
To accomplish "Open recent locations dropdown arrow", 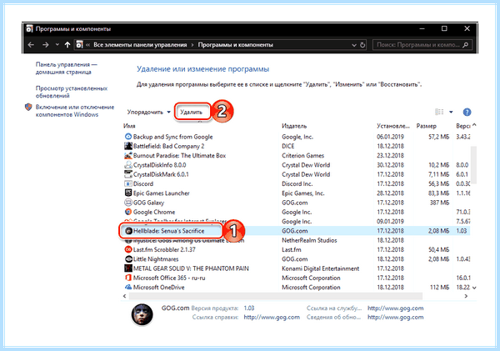I will [x=57, y=45].
